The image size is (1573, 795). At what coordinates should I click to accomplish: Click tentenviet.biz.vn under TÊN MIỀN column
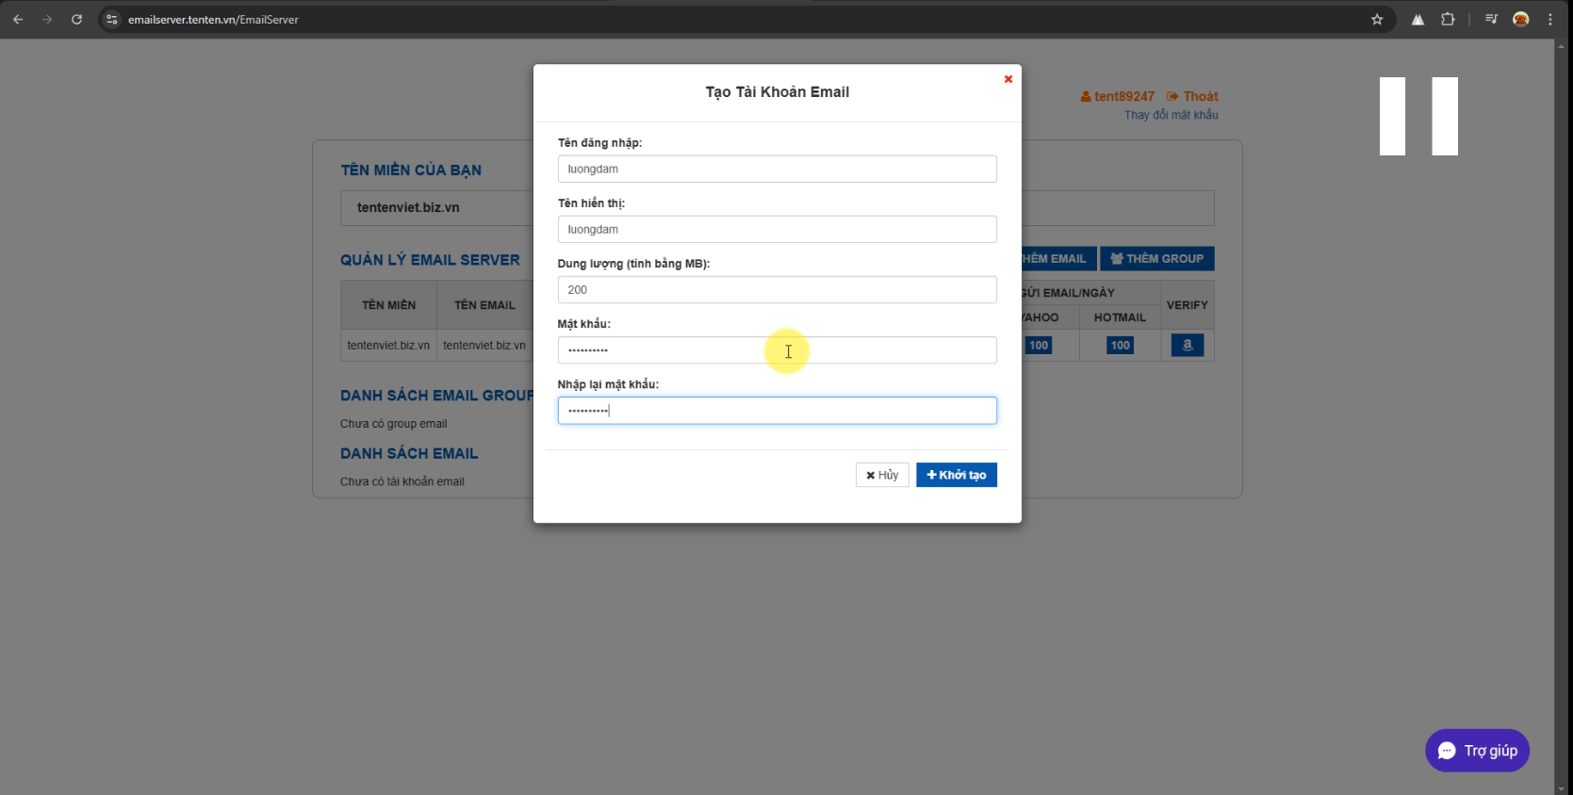coord(388,345)
